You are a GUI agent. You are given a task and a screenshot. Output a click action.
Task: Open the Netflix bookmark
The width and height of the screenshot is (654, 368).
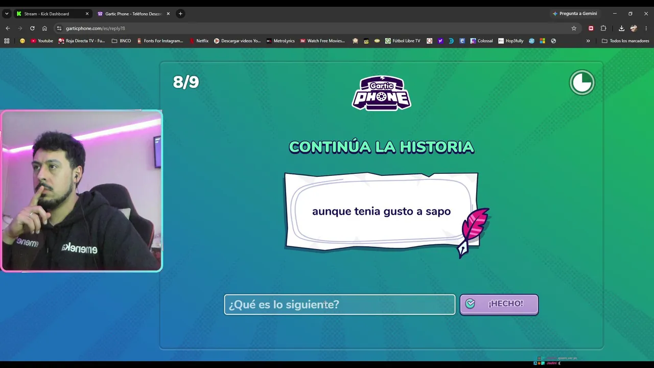(199, 41)
